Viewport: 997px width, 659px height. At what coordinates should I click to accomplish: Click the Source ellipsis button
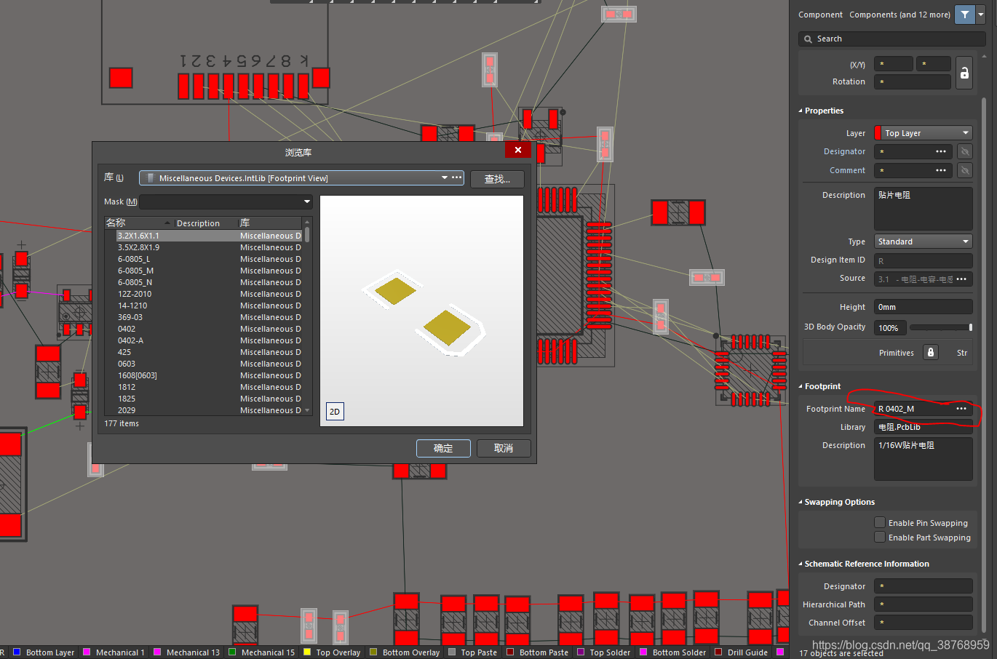click(961, 279)
